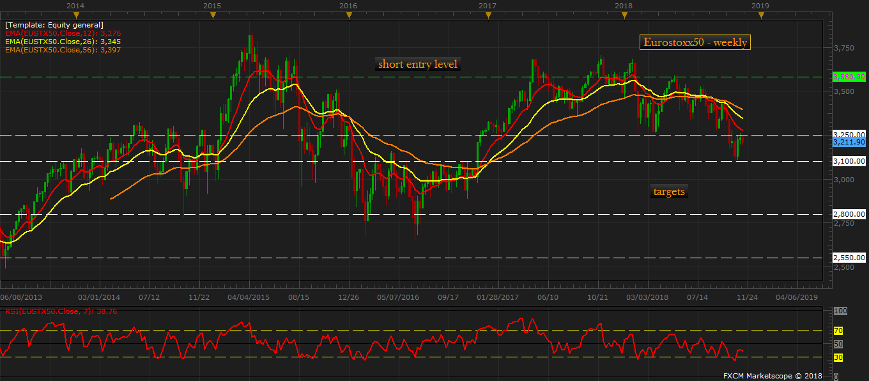
Task: Click the 2019 year marker triangle
Action: pyautogui.click(x=760, y=15)
